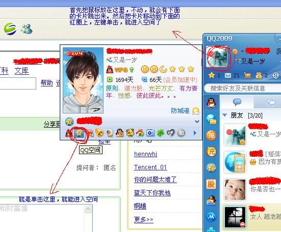Click the cartoon boy QQ Show avatar
This screenshot has width=281, height=232.
click(83, 80)
